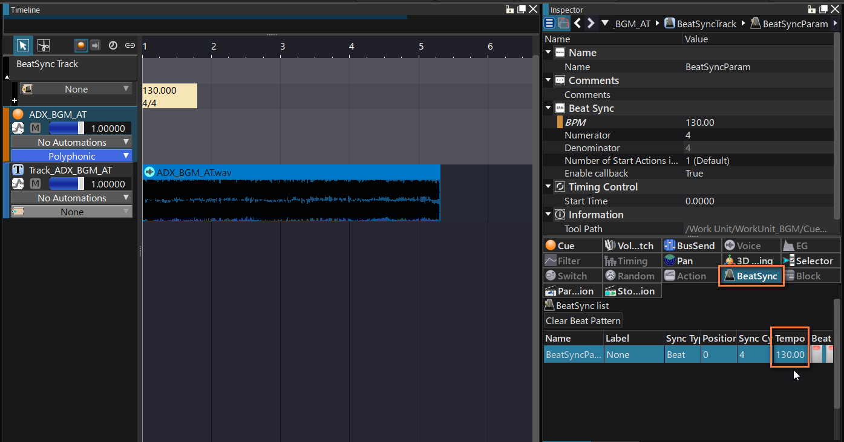Go back in Inspector navigation history
This screenshot has height=442, width=844.
click(578, 24)
